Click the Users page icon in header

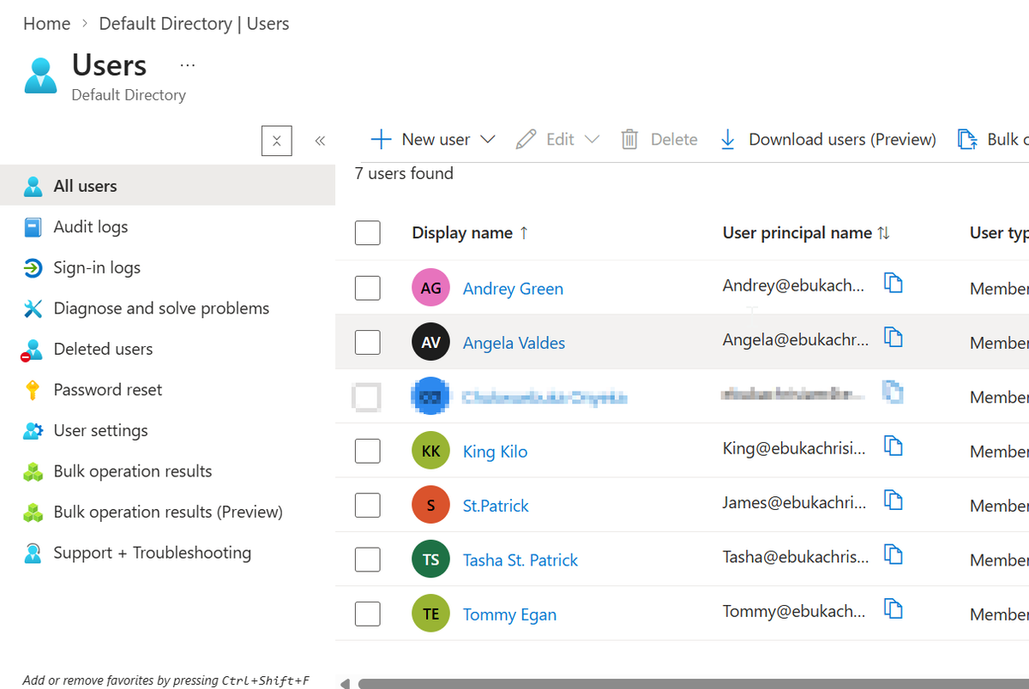[40, 75]
